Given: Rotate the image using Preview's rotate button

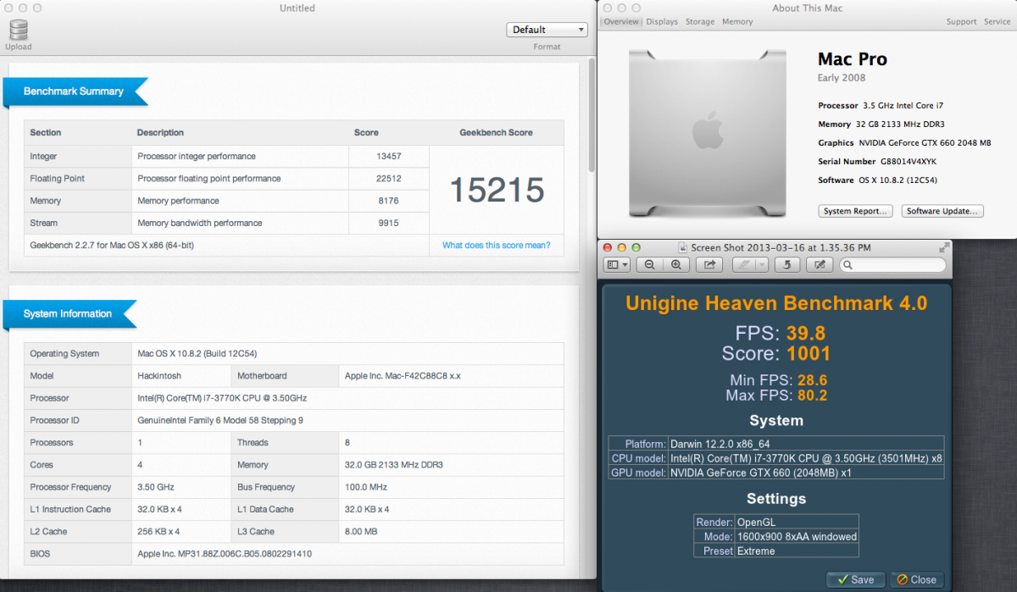Looking at the screenshot, I should (787, 265).
